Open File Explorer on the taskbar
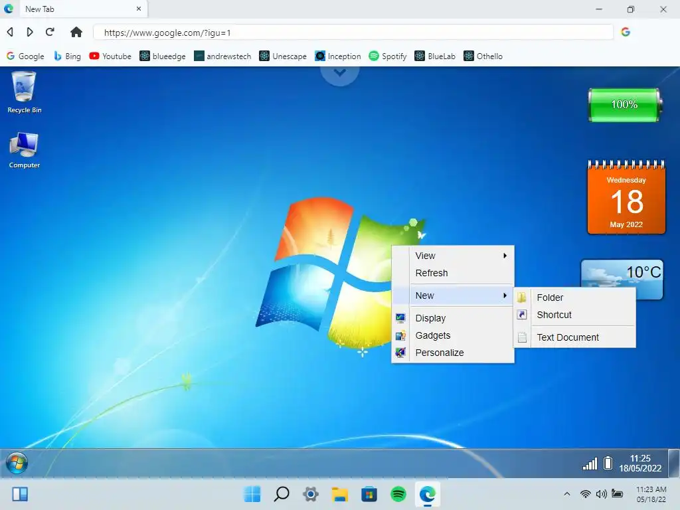 [340, 494]
